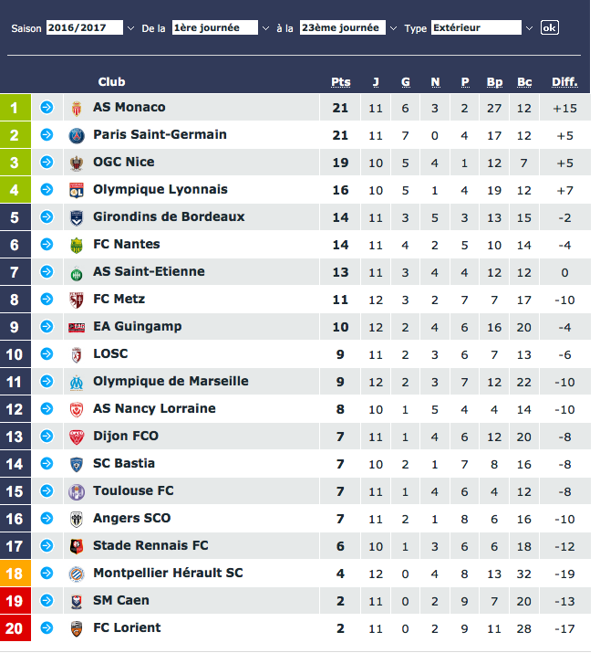Viewport: 600px width, 653px height.
Task: Click the blue arrow next to OGC Nice
Action: [x=47, y=163]
